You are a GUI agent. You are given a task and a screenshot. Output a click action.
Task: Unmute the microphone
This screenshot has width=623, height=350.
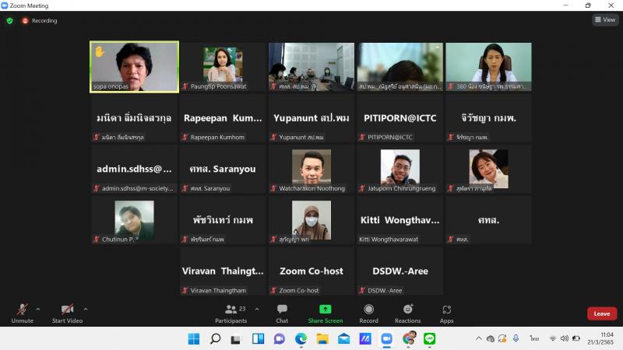(x=23, y=313)
